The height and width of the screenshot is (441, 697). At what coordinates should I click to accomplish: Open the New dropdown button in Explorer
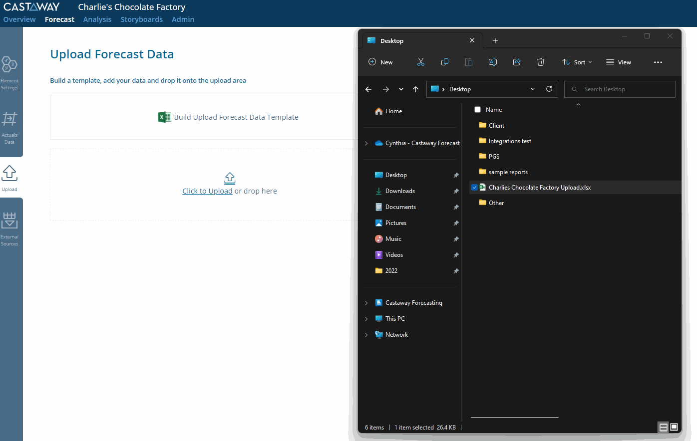click(x=380, y=62)
